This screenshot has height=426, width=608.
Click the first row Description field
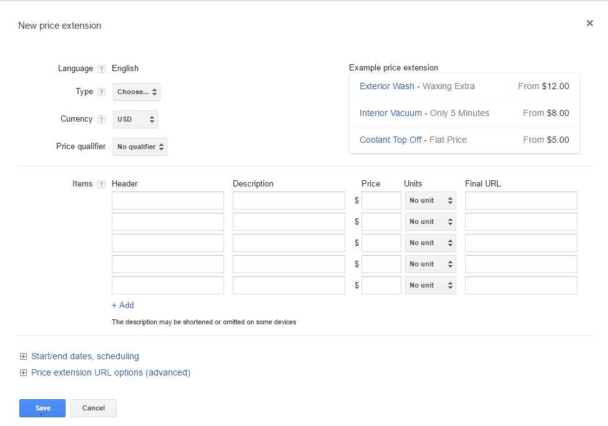point(289,201)
